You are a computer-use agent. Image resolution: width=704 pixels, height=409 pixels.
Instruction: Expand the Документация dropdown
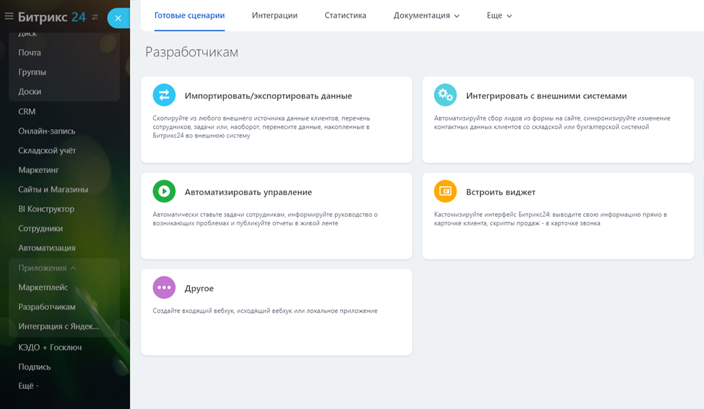point(426,15)
